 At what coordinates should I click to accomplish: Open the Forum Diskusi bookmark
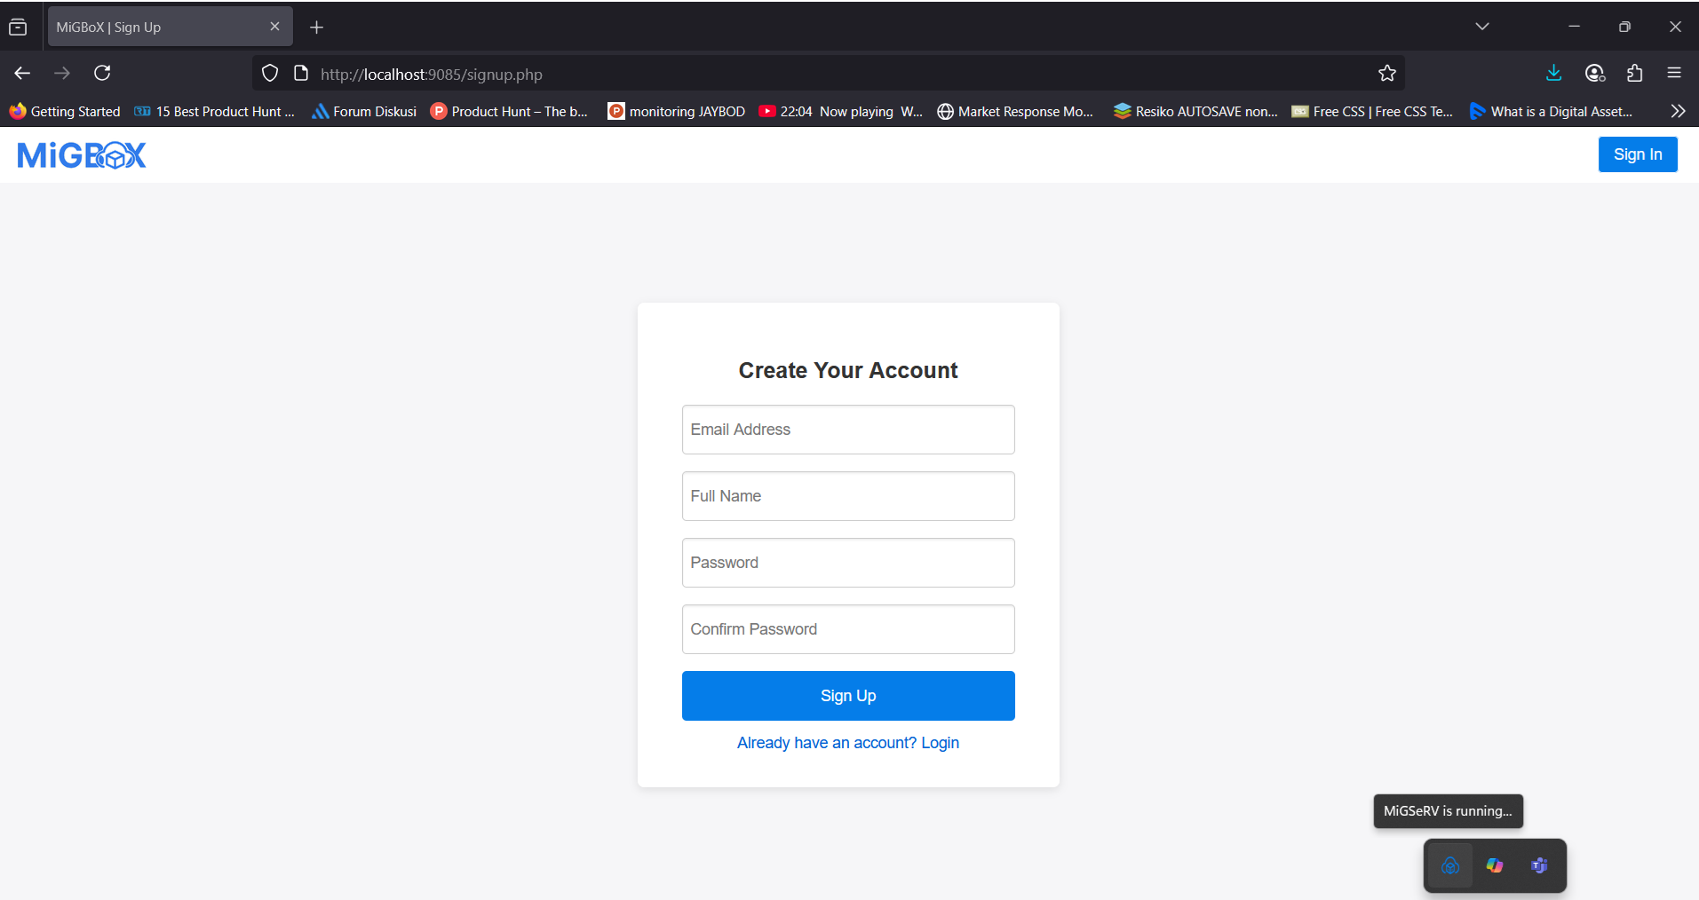[x=364, y=111]
